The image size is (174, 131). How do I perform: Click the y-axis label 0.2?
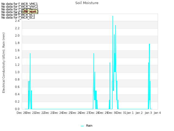tap(17, 102)
